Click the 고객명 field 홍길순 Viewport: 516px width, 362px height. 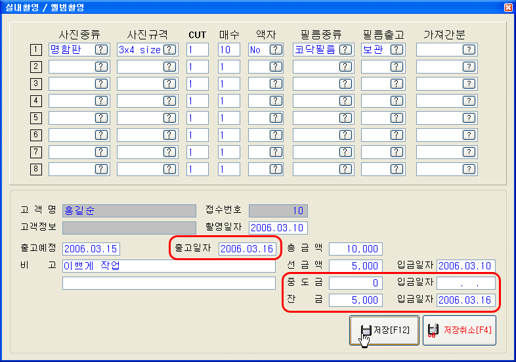tap(129, 211)
